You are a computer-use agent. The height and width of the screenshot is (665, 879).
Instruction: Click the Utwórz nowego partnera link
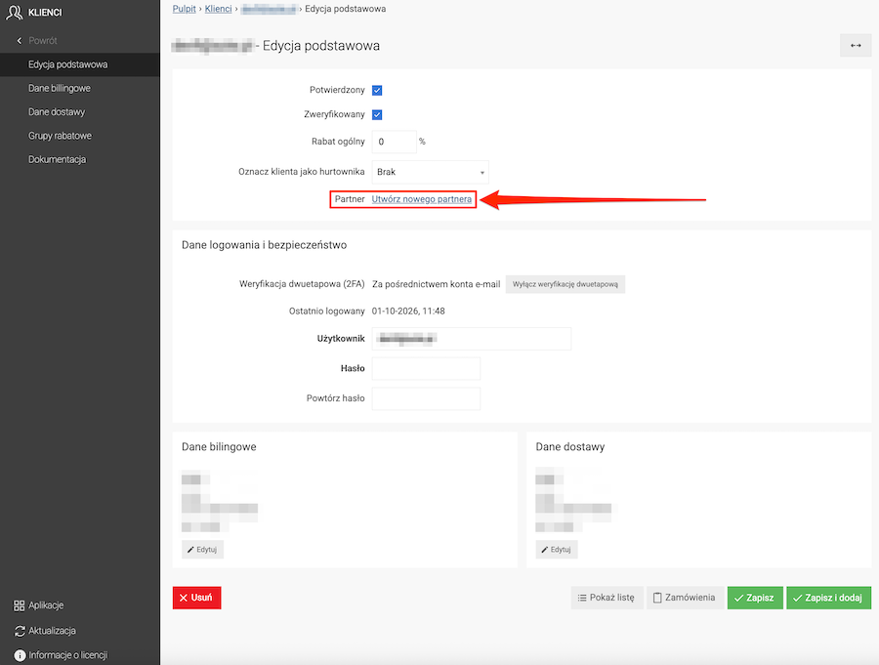(422, 199)
